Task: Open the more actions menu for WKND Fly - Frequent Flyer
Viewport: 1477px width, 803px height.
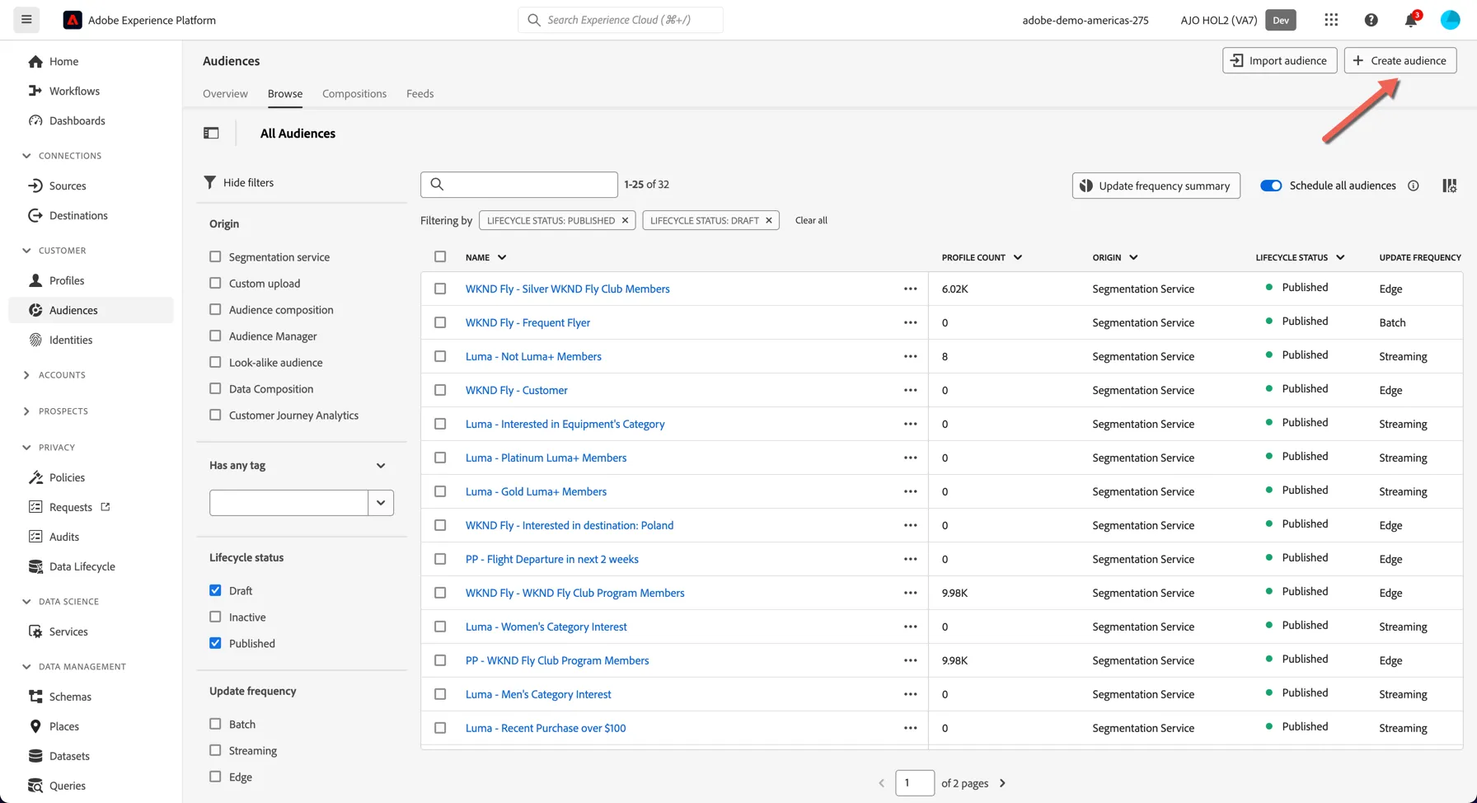Action: tap(910, 322)
